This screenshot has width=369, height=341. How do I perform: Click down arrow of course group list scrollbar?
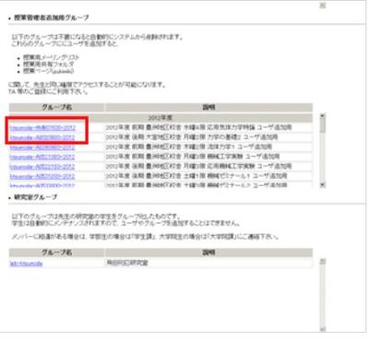(322, 185)
